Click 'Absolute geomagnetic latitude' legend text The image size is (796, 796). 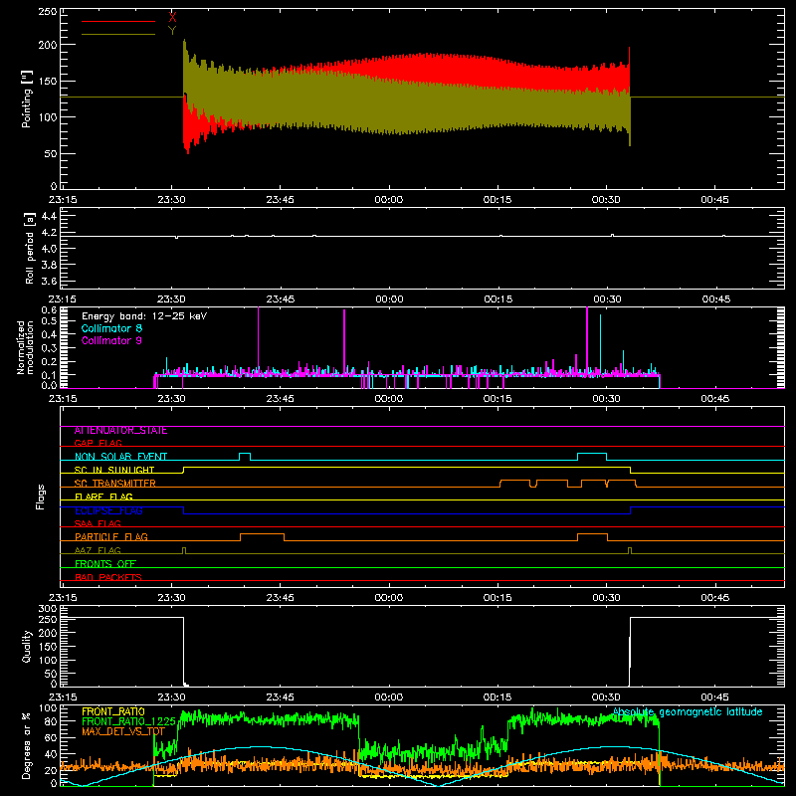tap(688, 711)
